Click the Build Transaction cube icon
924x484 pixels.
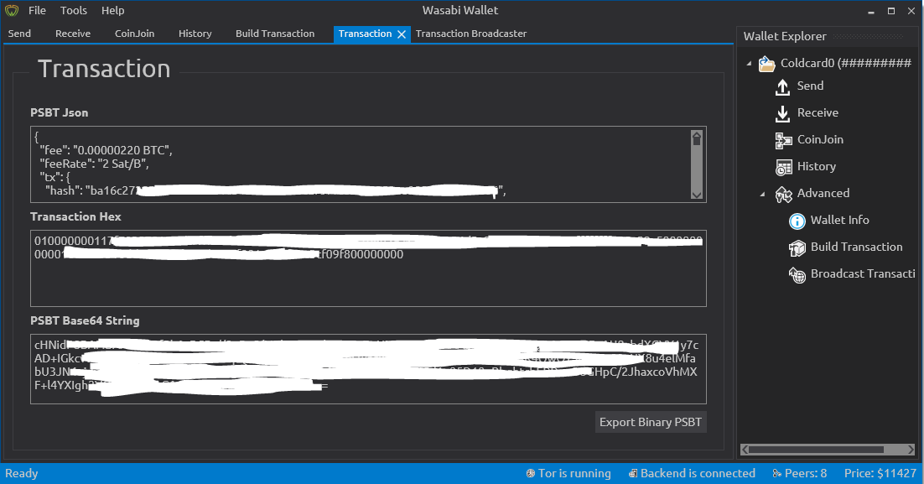click(x=797, y=247)
